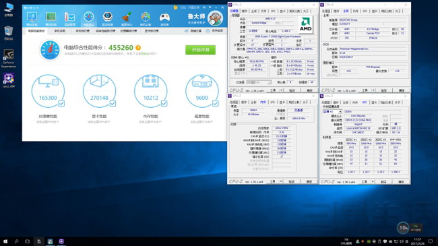
Task: Click Validate in the CPU-Z processor window
Action: pos(292,90)
